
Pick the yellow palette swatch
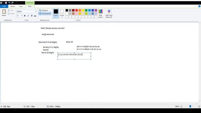tap(83, 10)
